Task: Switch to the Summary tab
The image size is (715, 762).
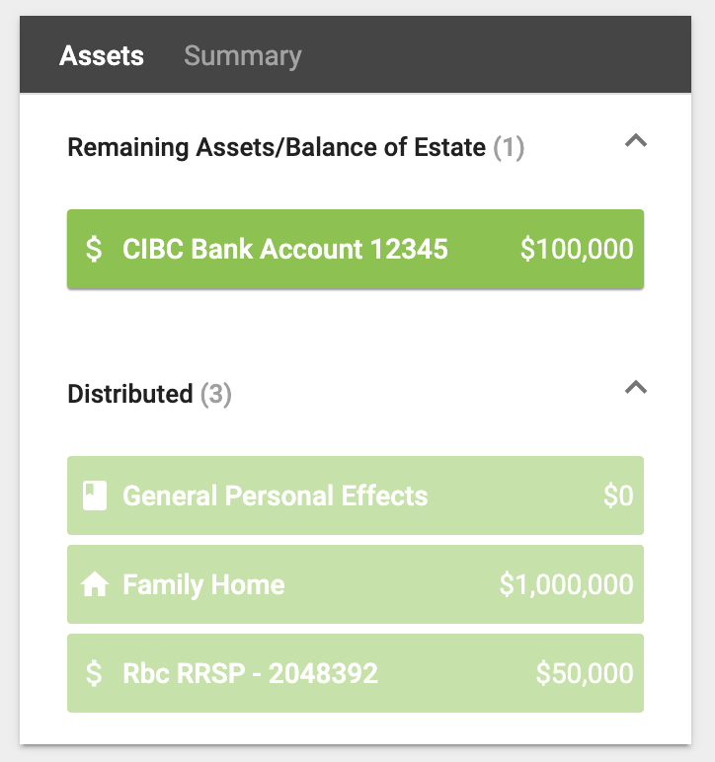Action: point(243,55)
